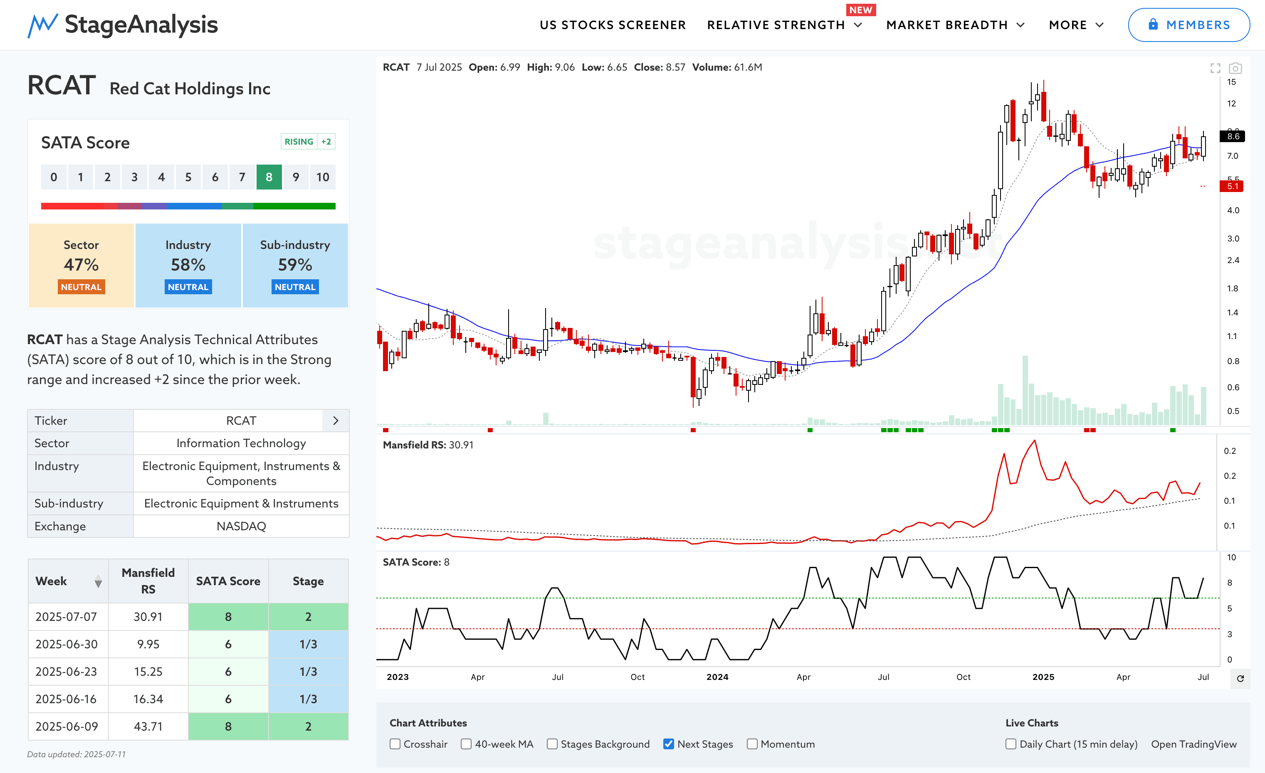
Task: Click the Sector 47% Neutral card
Action: tap(81, 265)
